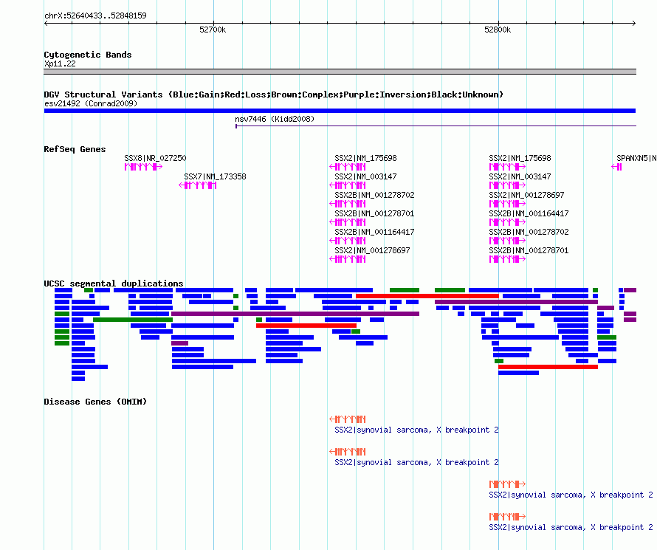Open the Cytogenetic Bands track title
Image resolution: width=657 pixels, height=550 pixels.
pos(88,55)
